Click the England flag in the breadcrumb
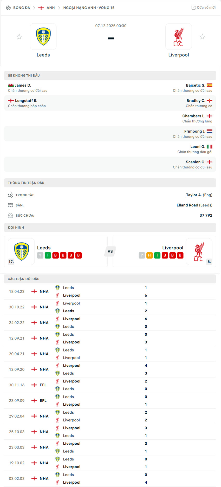221x487 pixels. pyautogui.click(x=41, y=8)
